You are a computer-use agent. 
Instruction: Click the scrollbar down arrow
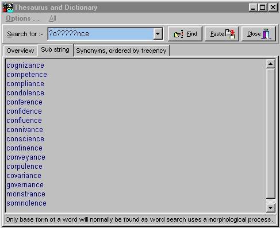click(x=271, y=208)
